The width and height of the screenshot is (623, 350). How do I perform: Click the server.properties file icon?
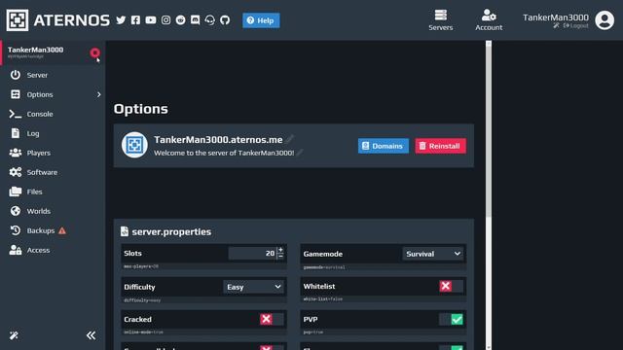(125, 231)
